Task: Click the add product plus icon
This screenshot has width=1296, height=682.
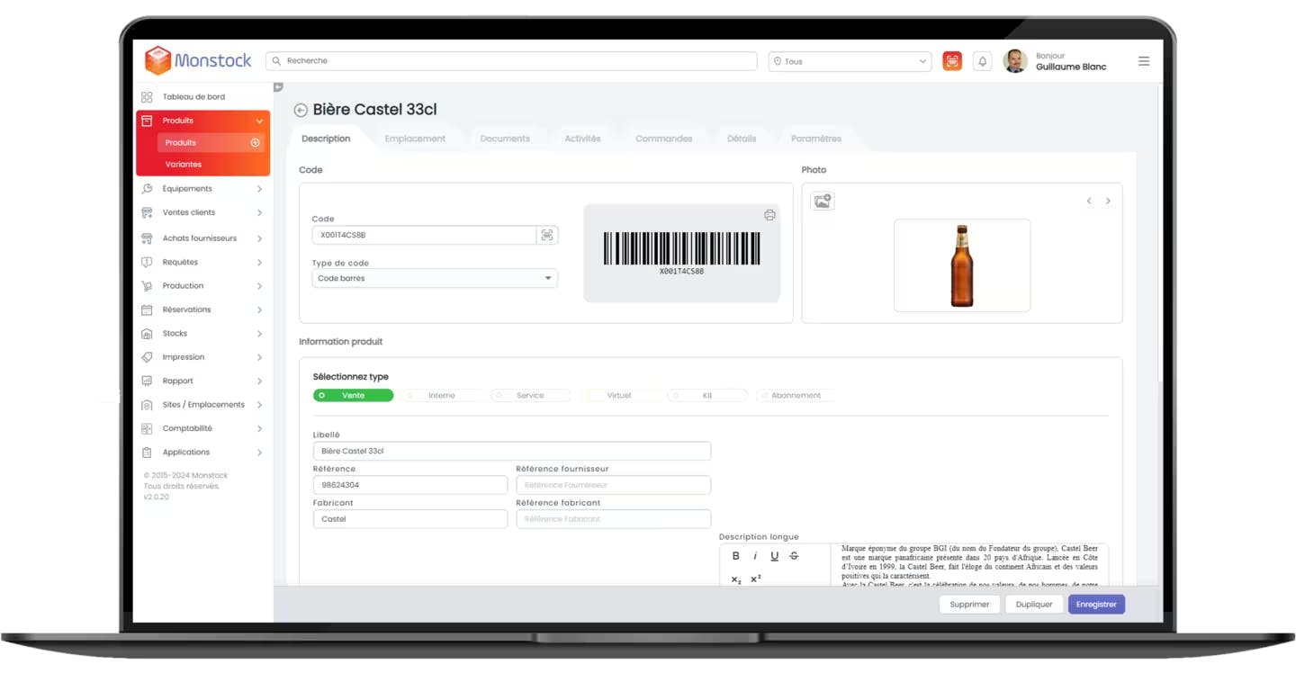Action: click(255, 142)
